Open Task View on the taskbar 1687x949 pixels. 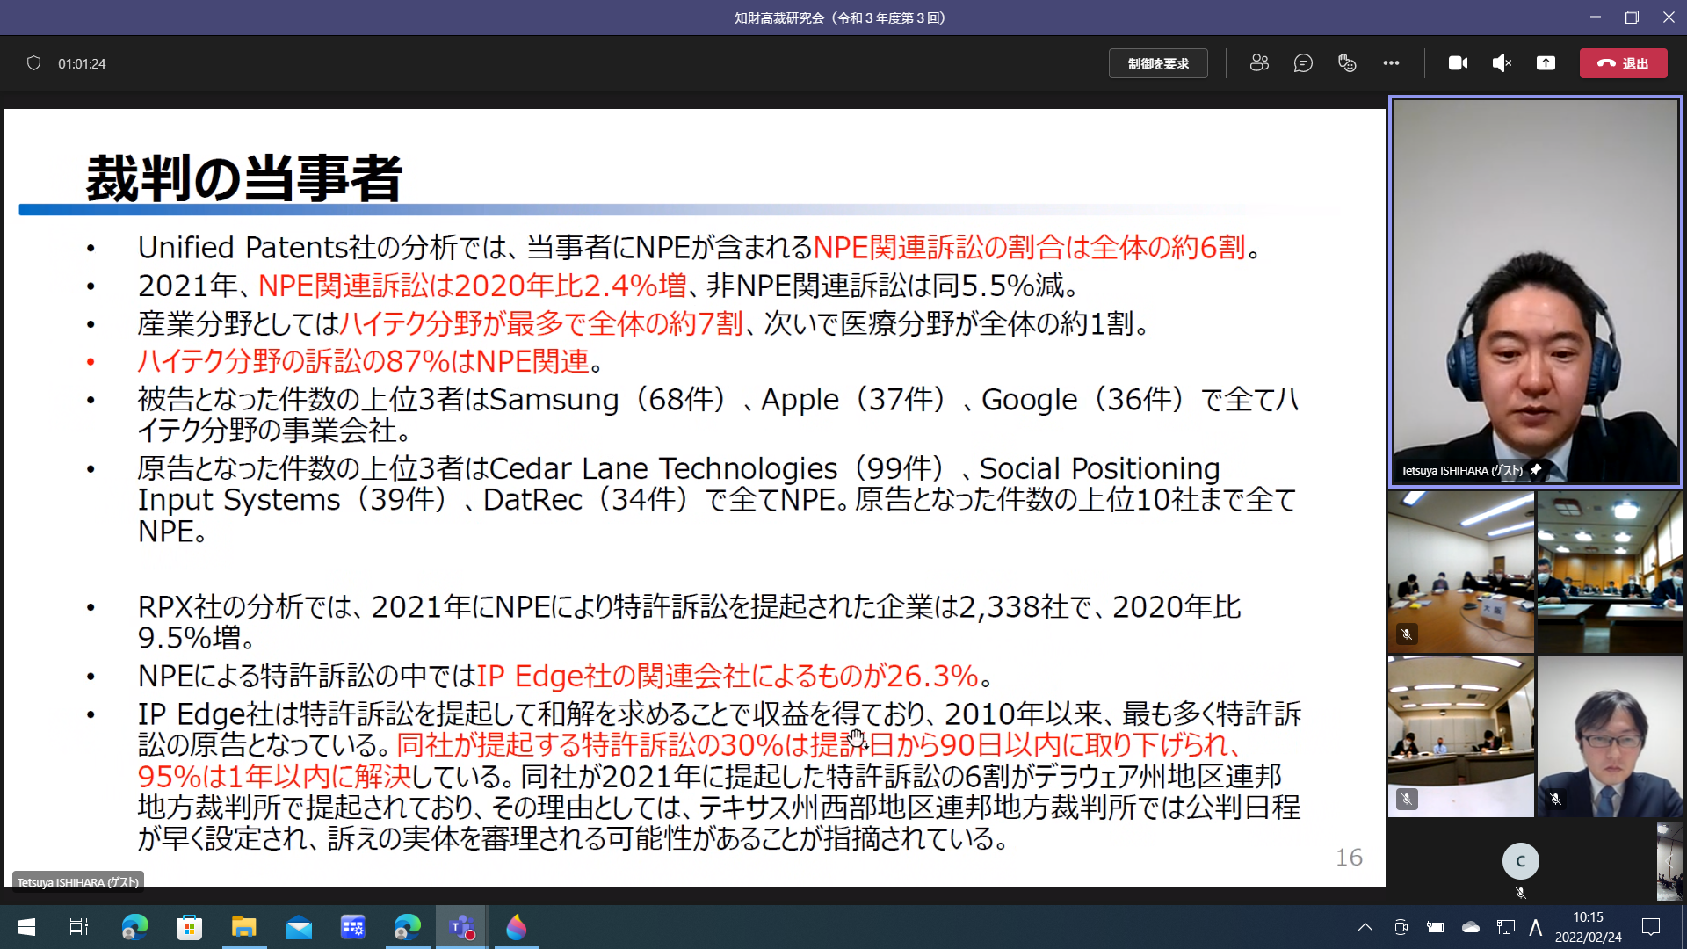coord(79,927)
